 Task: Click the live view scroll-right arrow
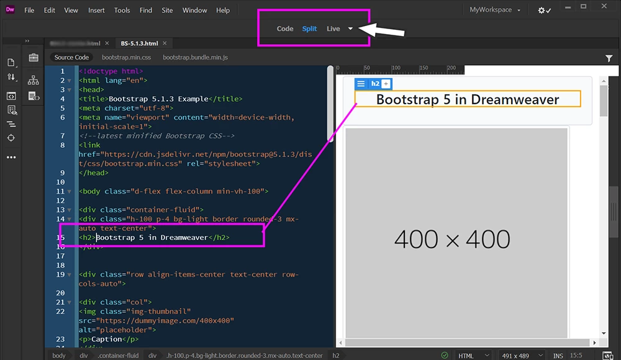(594, 343)
